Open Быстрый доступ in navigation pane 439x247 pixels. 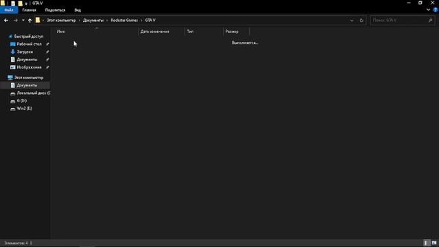click(29, 36)
